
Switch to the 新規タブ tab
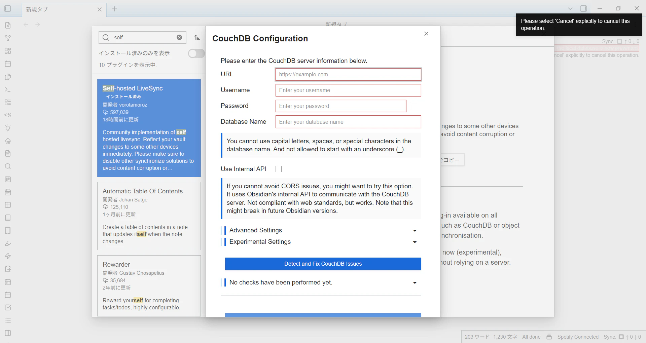tap(64, 9)
